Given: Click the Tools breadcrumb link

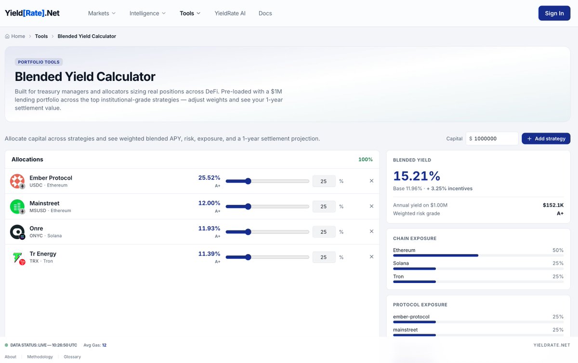Looking at the screenshot, I should tap(41, 36).
